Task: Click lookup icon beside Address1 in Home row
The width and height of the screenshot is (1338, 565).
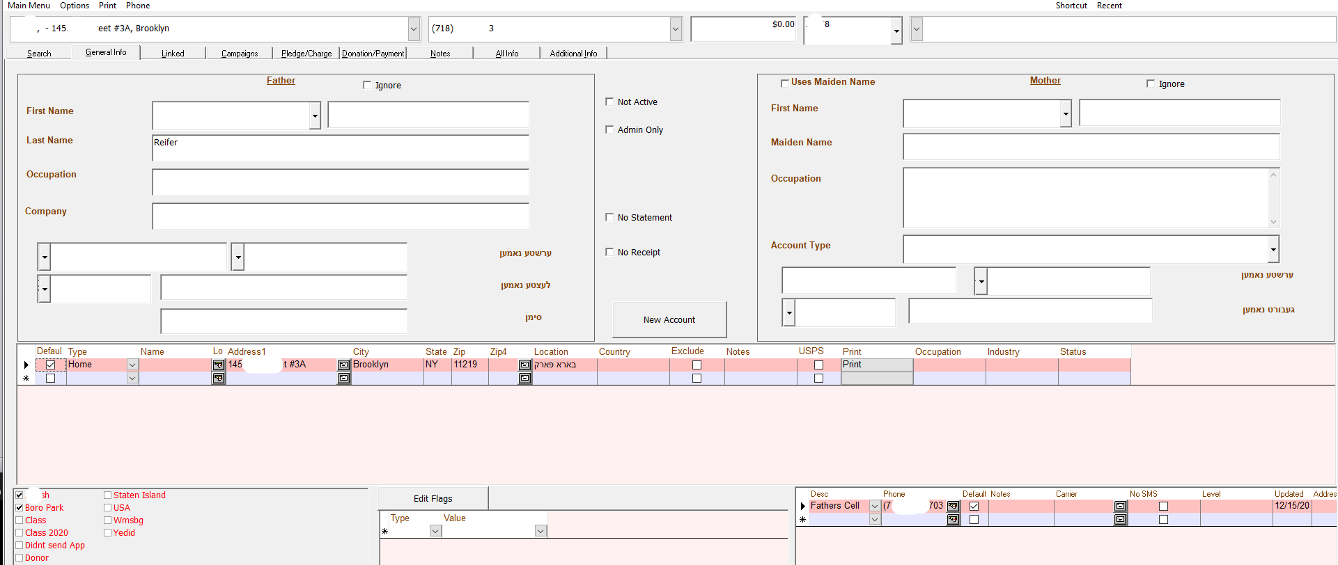Action: (x=219, y=365)
